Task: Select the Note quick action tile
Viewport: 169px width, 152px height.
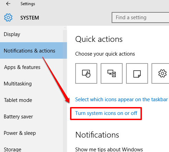Action: [137, 73]
